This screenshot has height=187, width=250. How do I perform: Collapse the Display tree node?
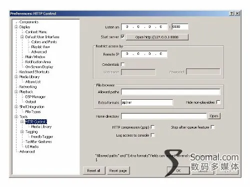(x=16, y=27)
